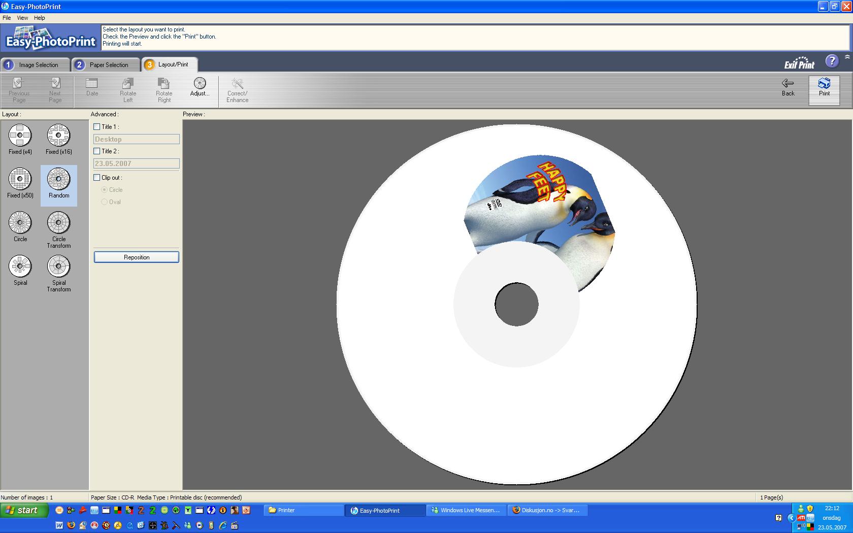Open the Windows start menu
The height and width of the screenshot is (533, 853).
(24, 510)
